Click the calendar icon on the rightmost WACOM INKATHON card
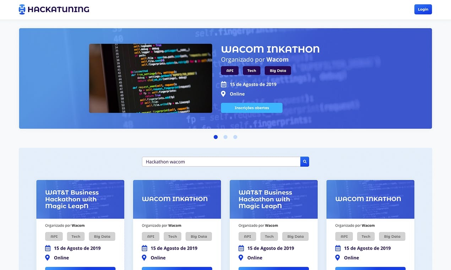The width and height of the screenshot is (451, 270). pyautogui.click(x=337, y=248)
